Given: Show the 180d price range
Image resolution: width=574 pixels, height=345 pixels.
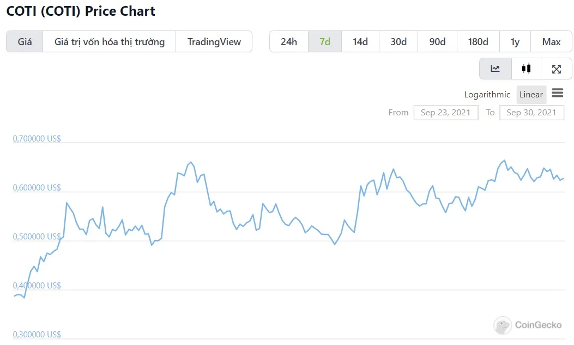Looking at the screenshot, I should pos(478,42).
